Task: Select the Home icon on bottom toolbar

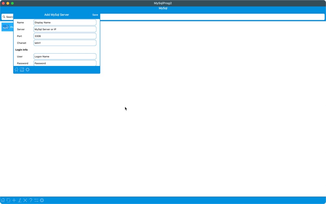Action: [3, 200]
